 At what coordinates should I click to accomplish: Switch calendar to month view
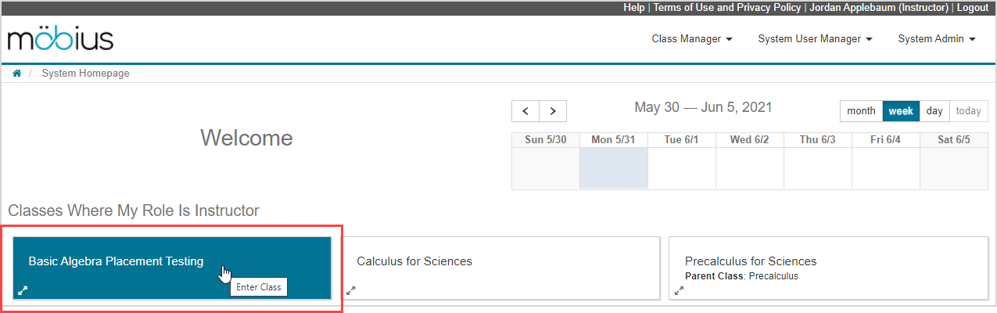click(861, 111)
